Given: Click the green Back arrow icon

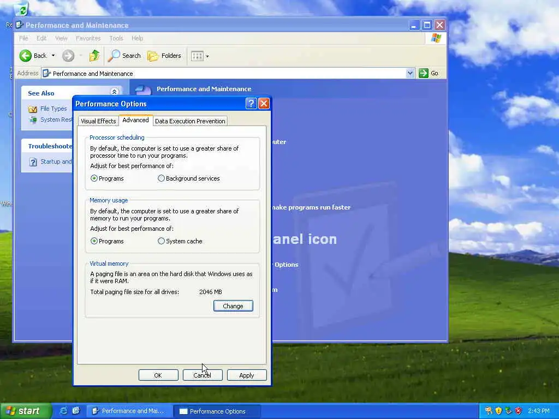Looking at the screenshot, I should pos(25,56).
